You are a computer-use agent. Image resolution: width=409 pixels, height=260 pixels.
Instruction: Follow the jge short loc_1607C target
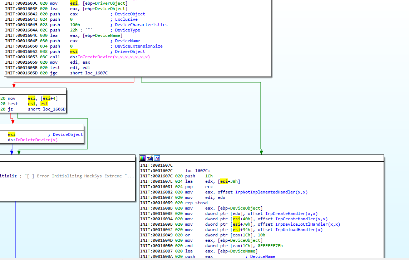(95, 73)
